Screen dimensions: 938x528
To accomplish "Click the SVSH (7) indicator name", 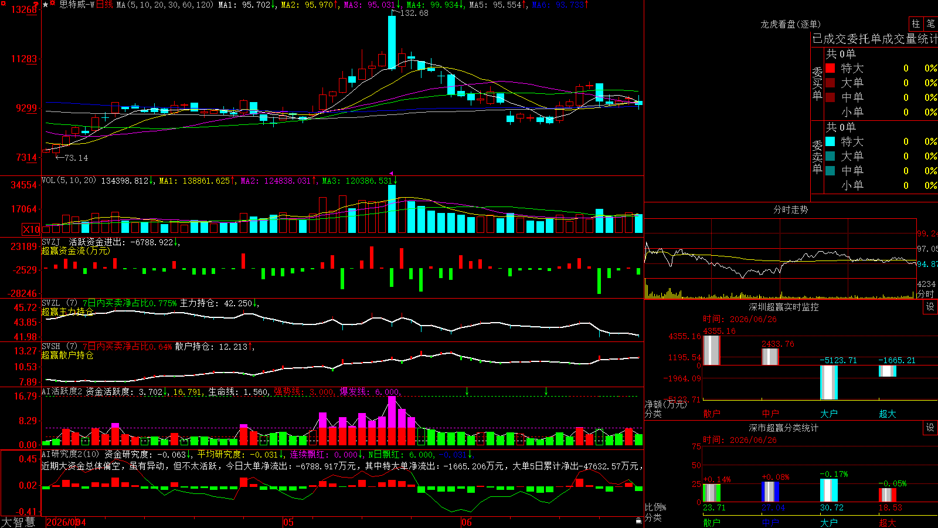I will [x=59, y=346].
